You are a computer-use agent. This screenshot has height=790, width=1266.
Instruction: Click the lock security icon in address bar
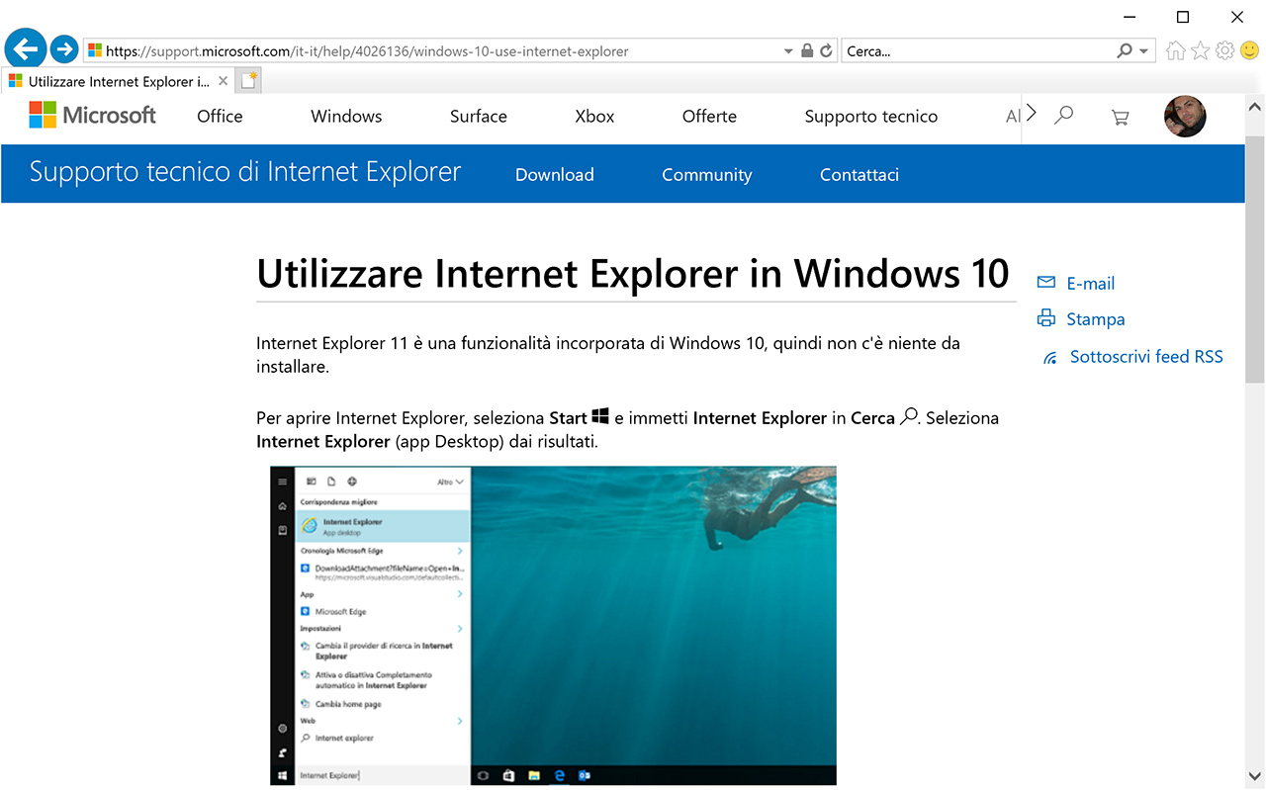coord(807,50)
